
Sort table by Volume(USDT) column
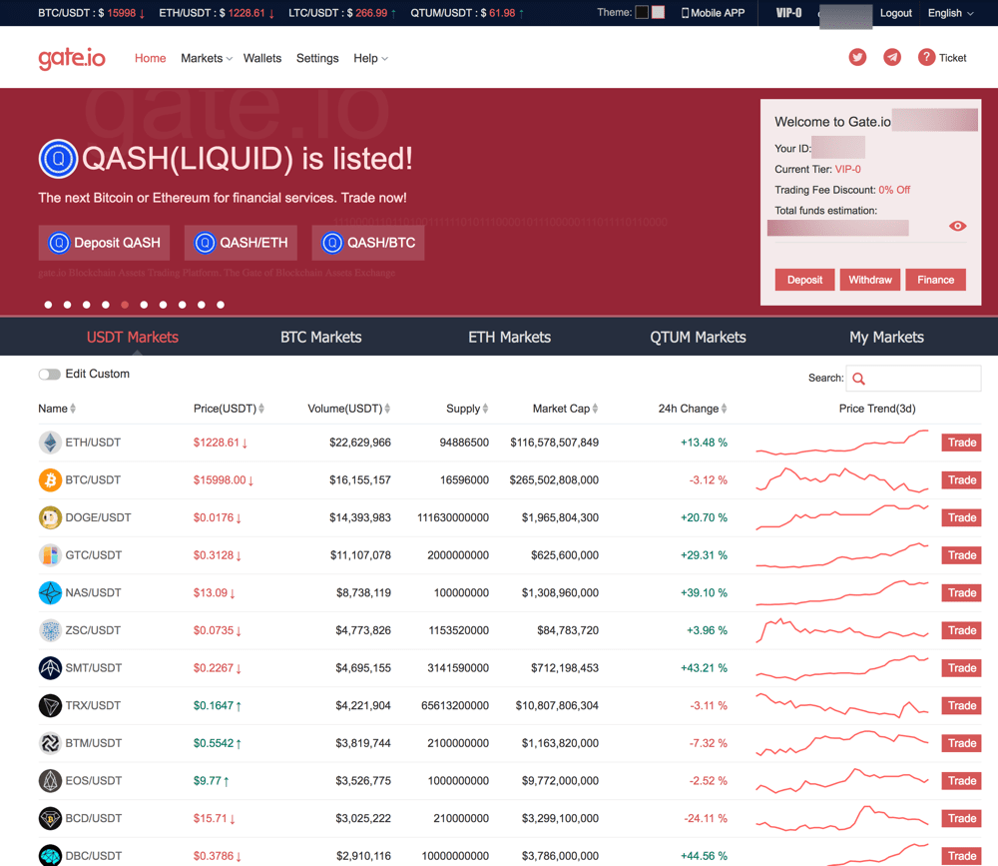point(348,409)
